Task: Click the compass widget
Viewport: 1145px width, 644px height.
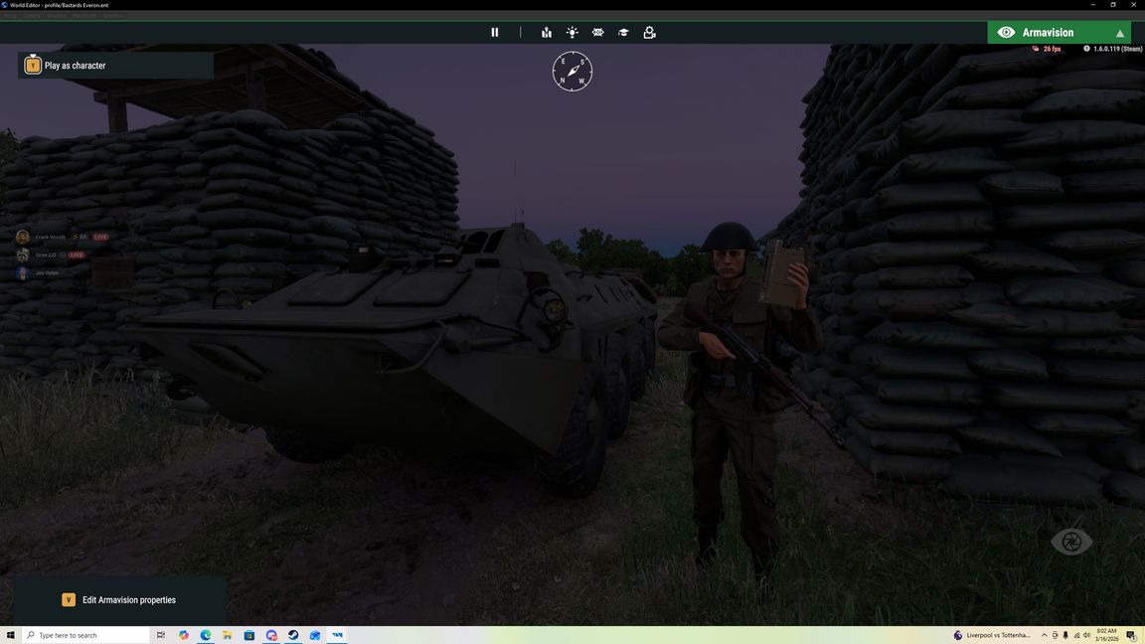Action: (572, 72)
